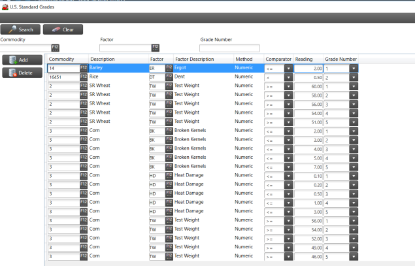Viewport: 415px width, 266px height.
Task: Expand Comparator dropdown for SR Wheat reading 60.00
Action: coord(288,86)
